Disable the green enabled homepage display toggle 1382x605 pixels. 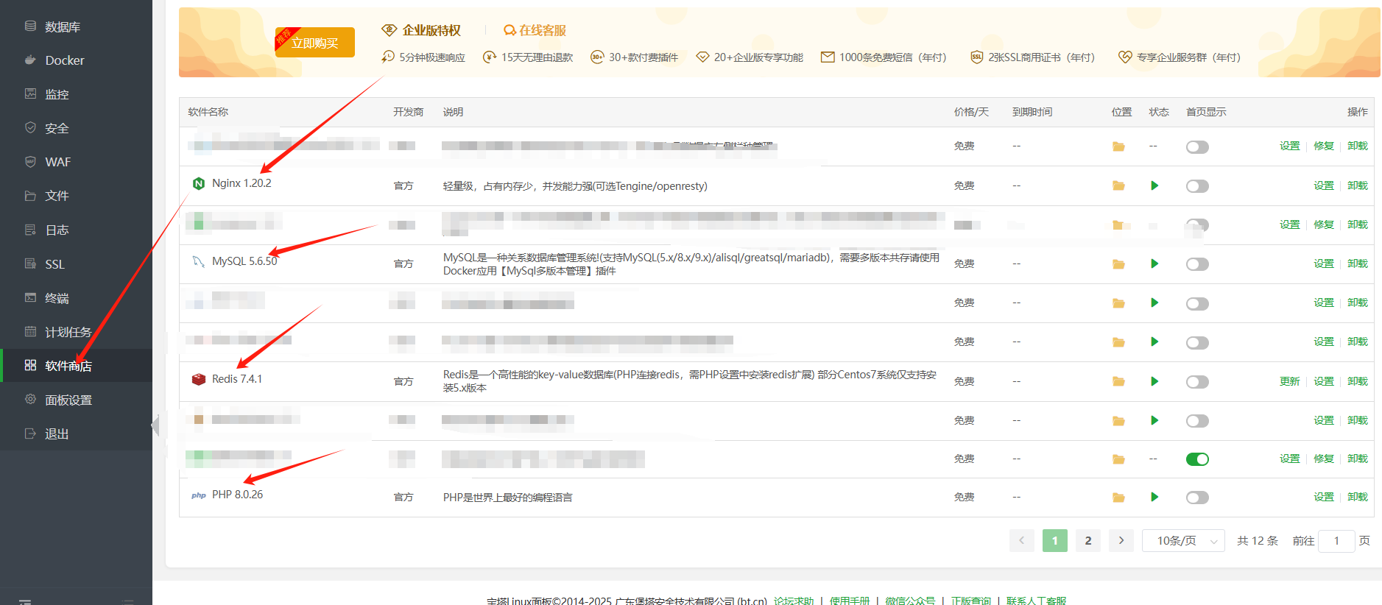point(1197,459)
